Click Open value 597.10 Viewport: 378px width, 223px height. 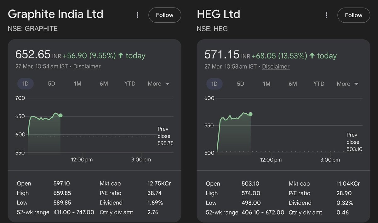click(x=61, y=183)
